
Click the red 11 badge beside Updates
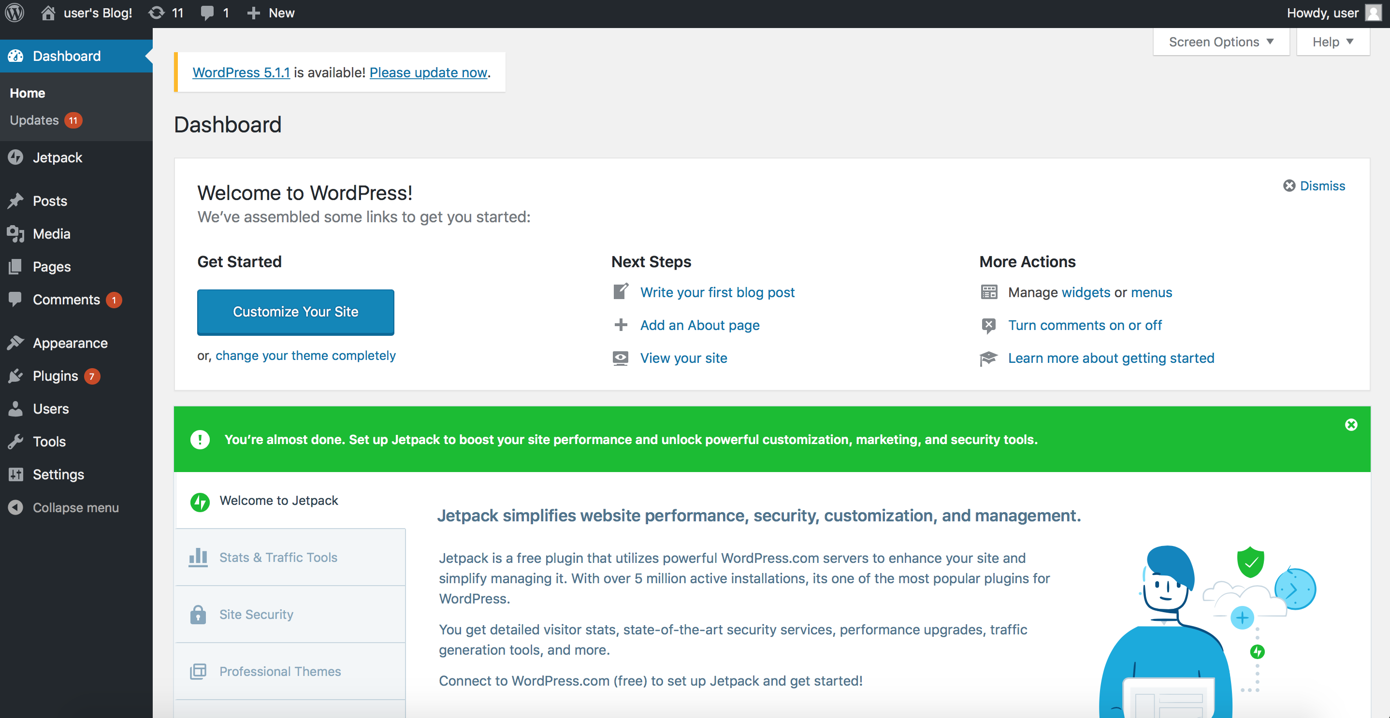[73, 120]
